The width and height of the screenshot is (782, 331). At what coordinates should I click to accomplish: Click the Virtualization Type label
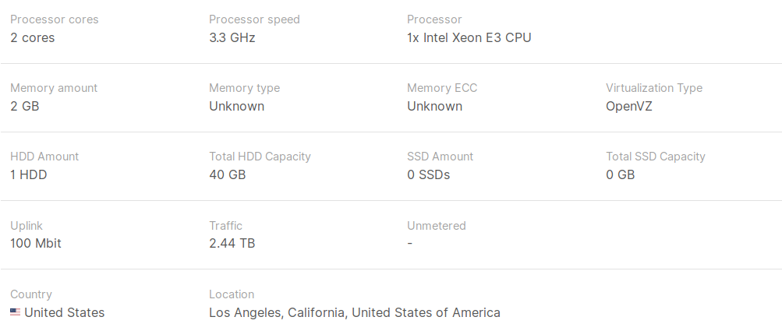(x=654, y=88)
